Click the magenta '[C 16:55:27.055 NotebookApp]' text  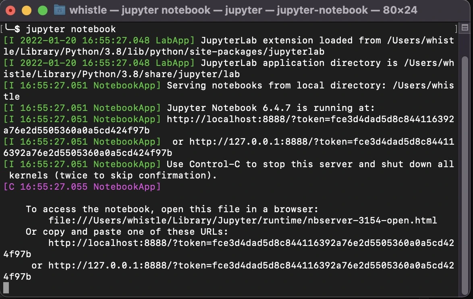[x=82, y=187]
